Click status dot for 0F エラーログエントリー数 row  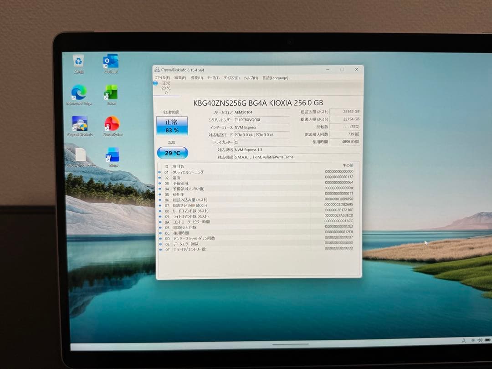click(x=160, y=250)
